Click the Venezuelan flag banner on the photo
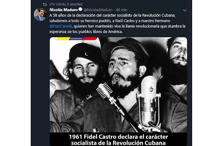This screenshot has width=219, height=146. (77, 39)
